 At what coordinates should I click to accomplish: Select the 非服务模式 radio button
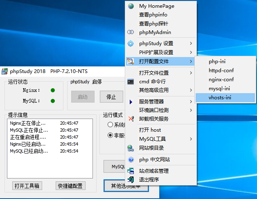[110, 135]
